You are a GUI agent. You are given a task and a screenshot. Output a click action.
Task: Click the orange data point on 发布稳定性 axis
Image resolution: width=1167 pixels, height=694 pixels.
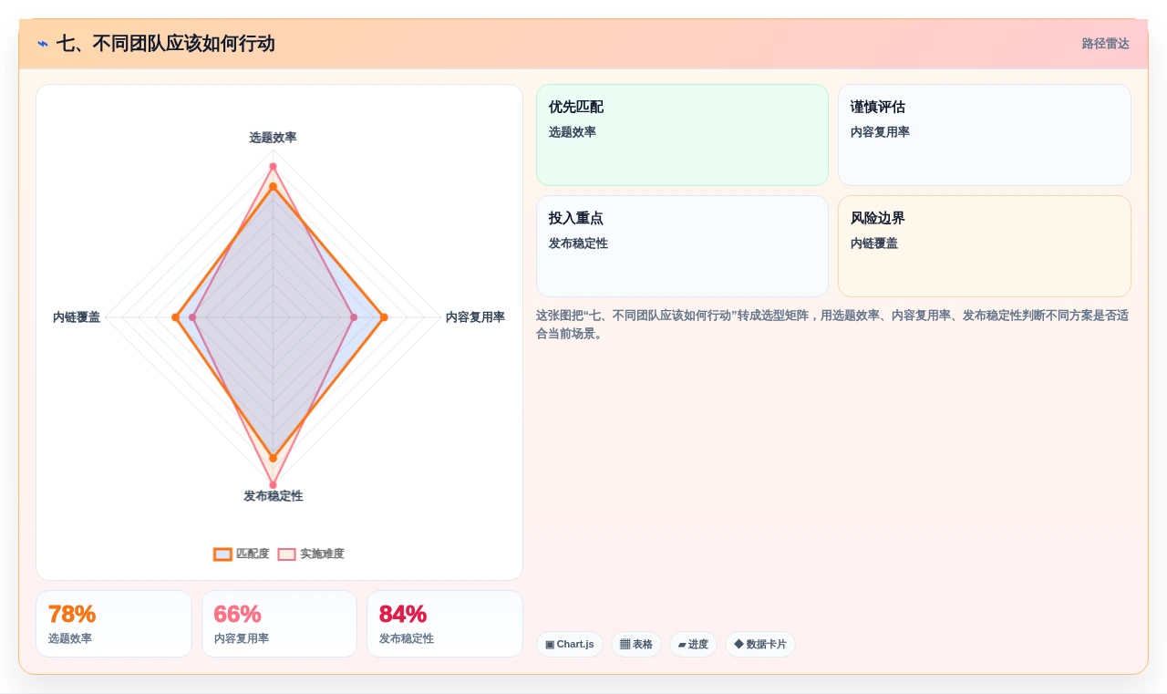pos(273,458)
